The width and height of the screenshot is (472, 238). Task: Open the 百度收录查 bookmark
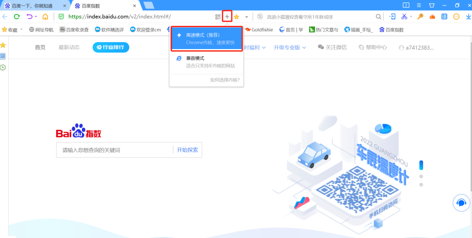click(x=74, y=30)
